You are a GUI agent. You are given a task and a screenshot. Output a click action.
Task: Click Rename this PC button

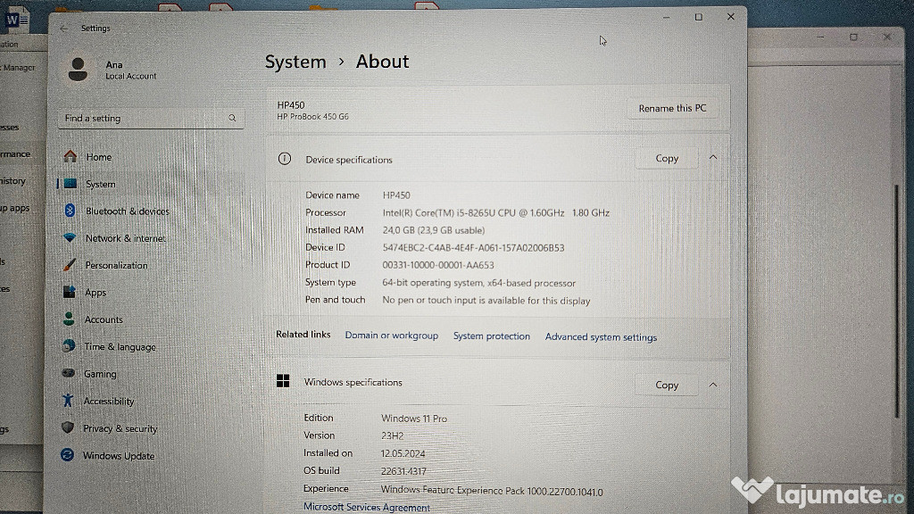(672, 108)
